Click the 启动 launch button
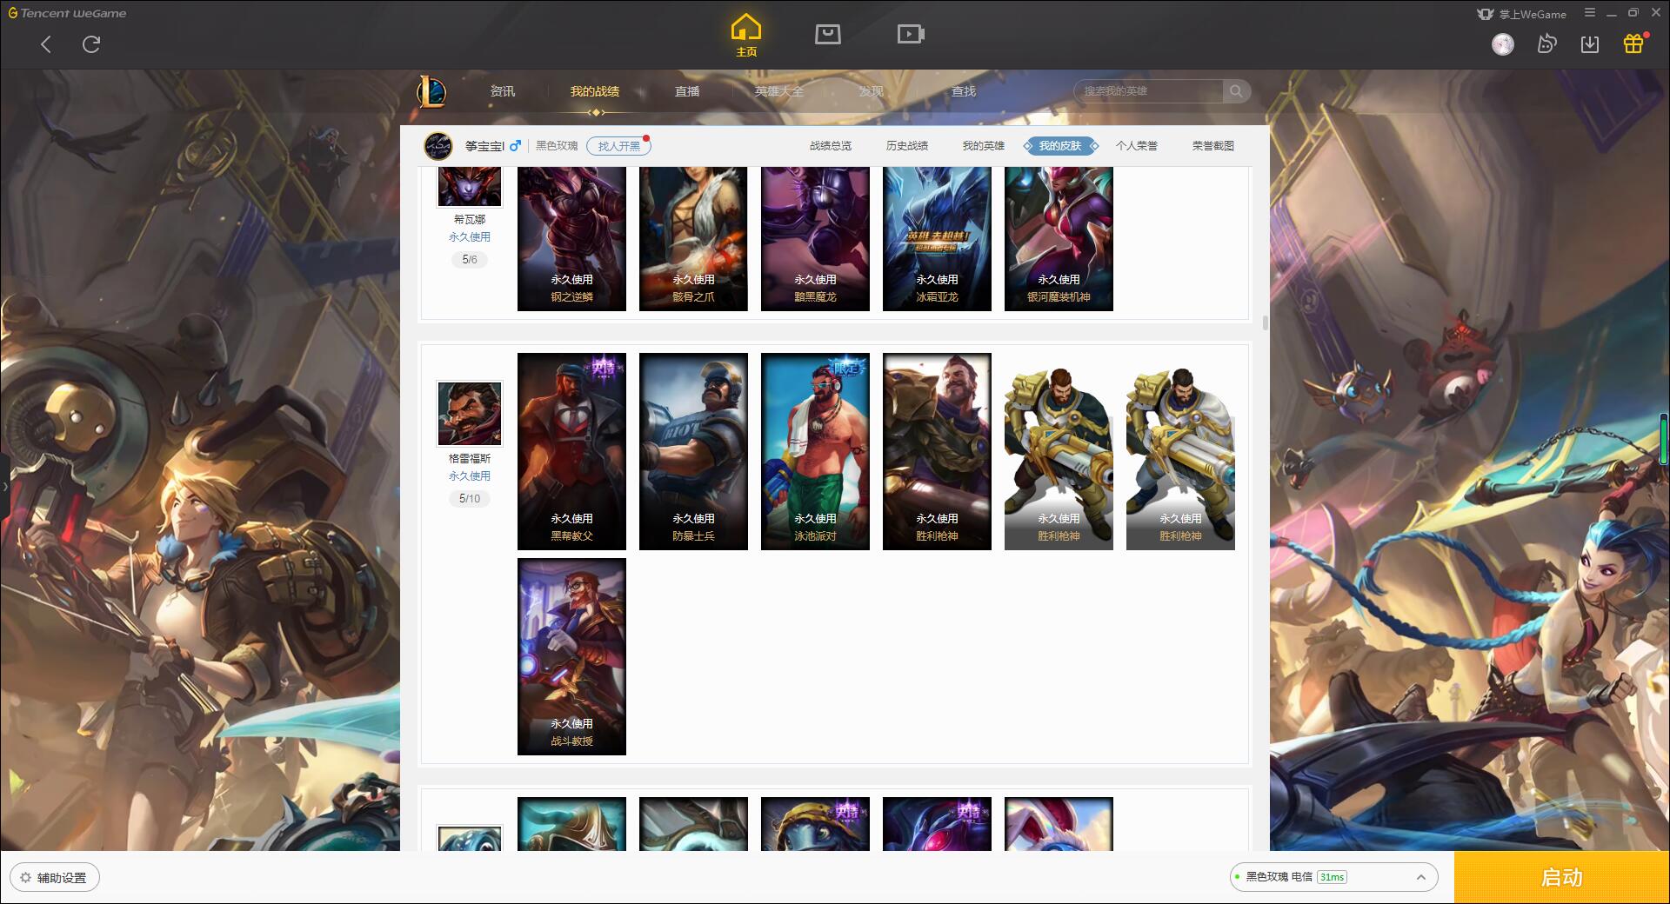The height and width of the screenshot is (904, 1670). click(x=1561, y=878)
